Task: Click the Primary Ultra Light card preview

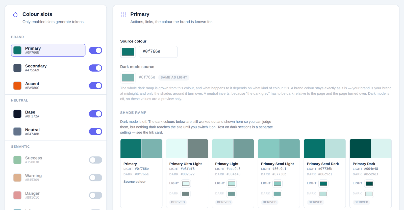Action: click(x=187, y=148)
